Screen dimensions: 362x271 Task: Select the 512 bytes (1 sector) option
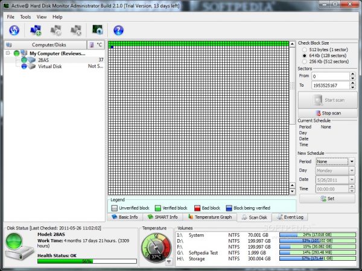pyautogui.click(x=305, y=49)
